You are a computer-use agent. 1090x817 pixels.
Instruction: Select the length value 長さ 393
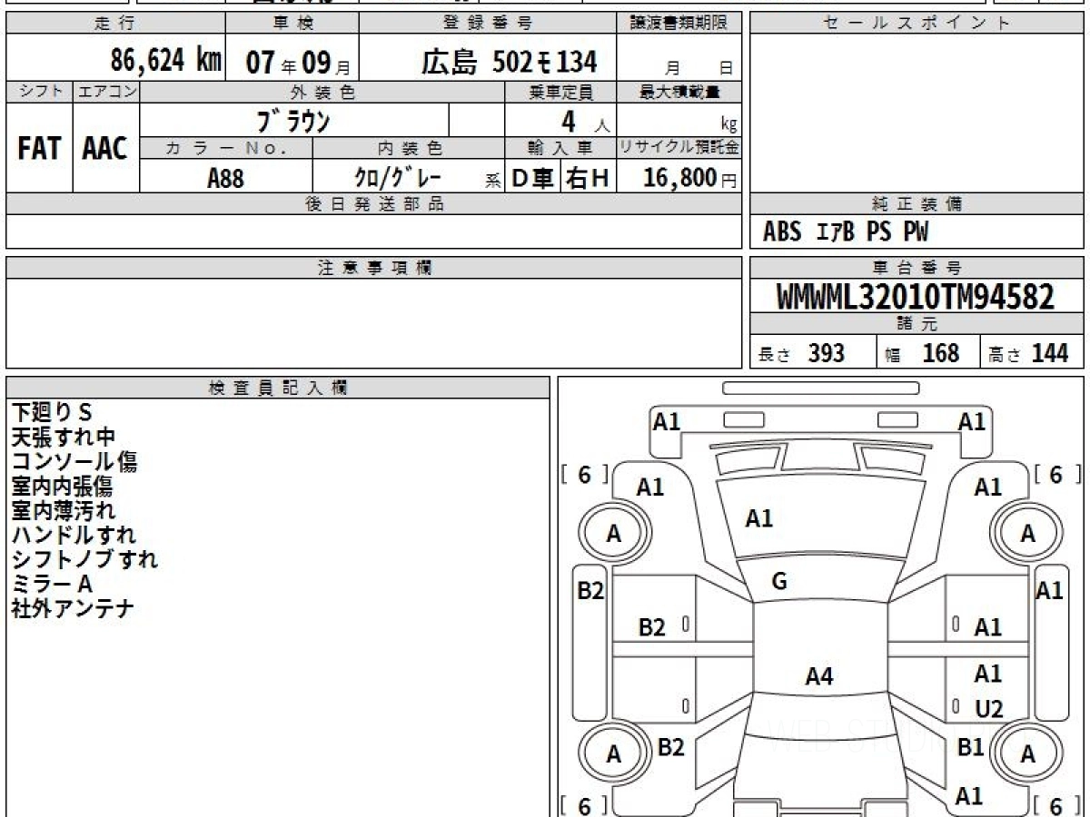pyautogui.click(x=801, y=353)
